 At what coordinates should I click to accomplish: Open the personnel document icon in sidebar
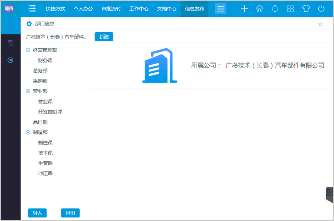pyautogui.click(x=10, y=43)
